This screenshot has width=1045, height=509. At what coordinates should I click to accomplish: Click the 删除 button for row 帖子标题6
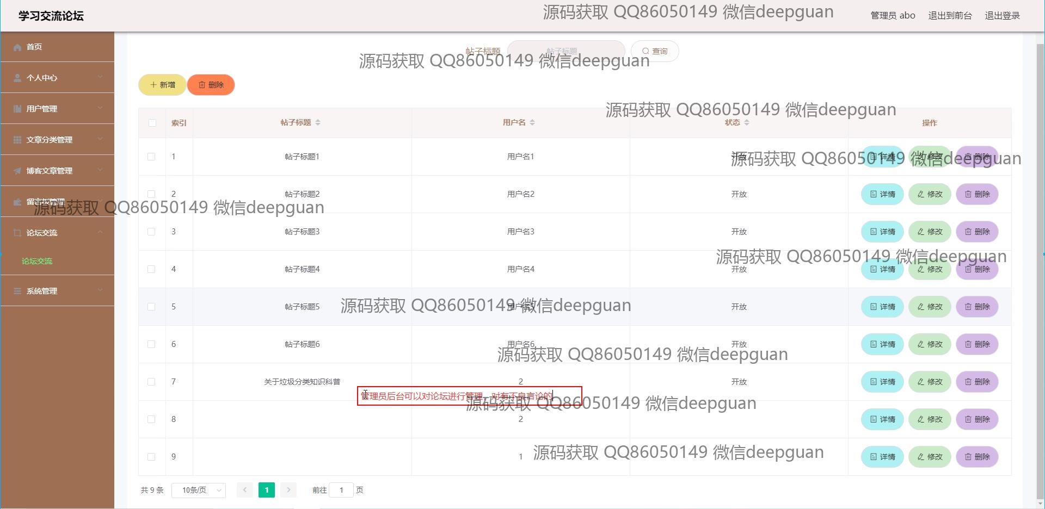click(x=977, y=344)
